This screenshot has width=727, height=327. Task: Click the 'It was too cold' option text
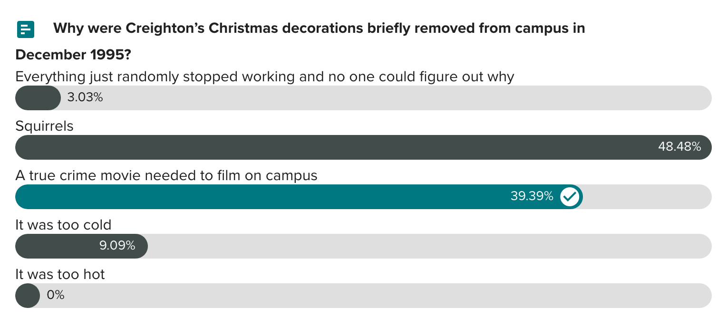63,225
